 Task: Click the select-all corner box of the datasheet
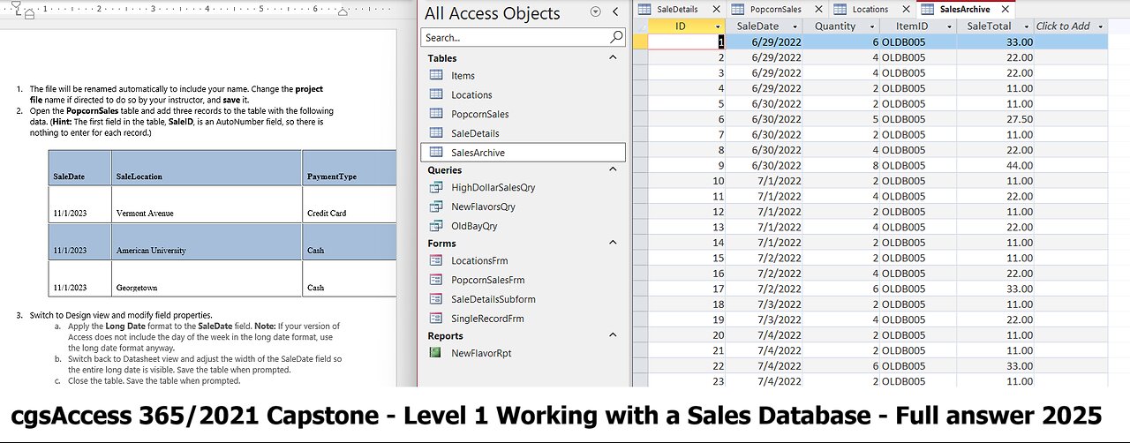coord(640,26)
